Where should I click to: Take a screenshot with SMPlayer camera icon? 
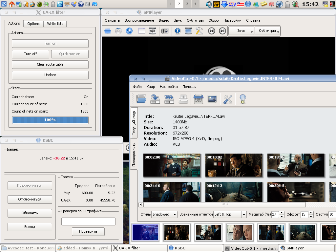165,31
